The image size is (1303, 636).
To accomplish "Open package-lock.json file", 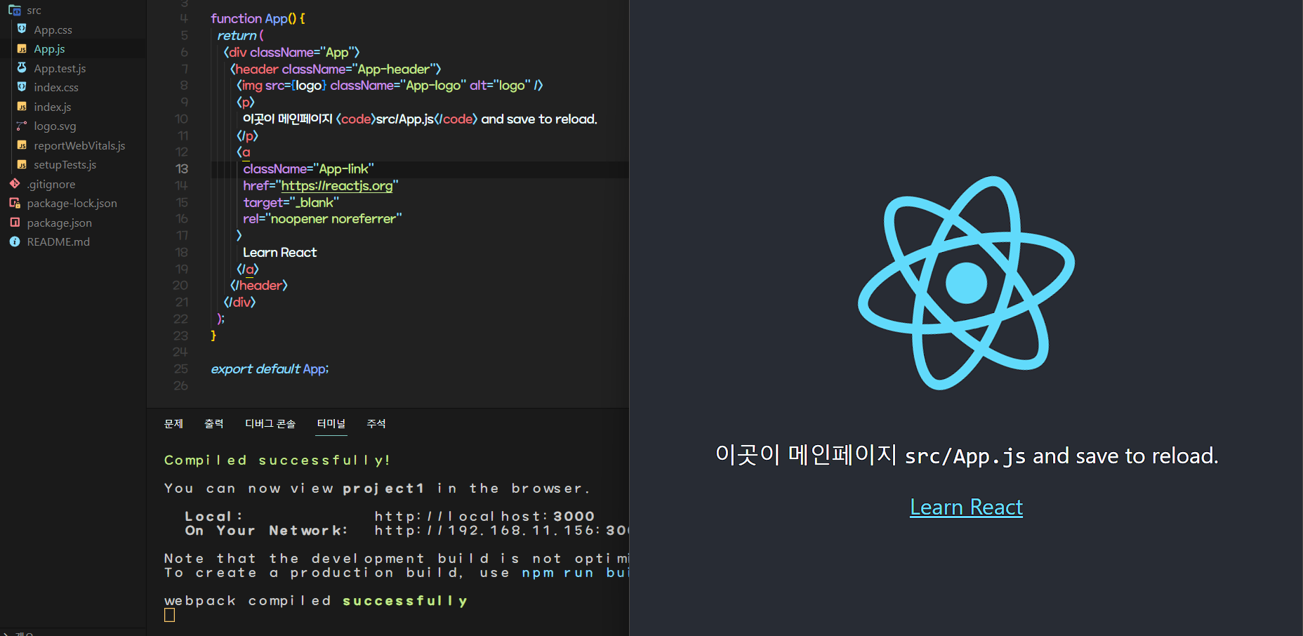I will point(73,203).
